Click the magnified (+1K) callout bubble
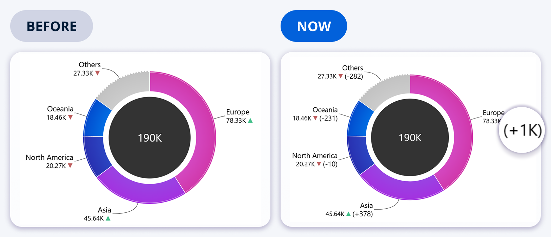551x237 pixels. (x=522, y=130)
